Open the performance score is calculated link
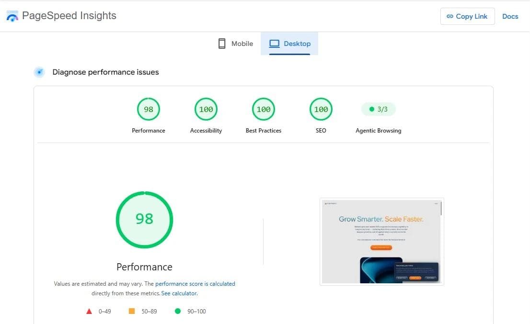Viewport: 530px width, 324px height. pos(195,284)
